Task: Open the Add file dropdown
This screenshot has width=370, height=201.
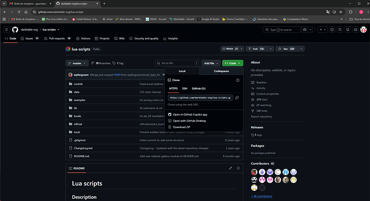Action: (x=211, y=63)
